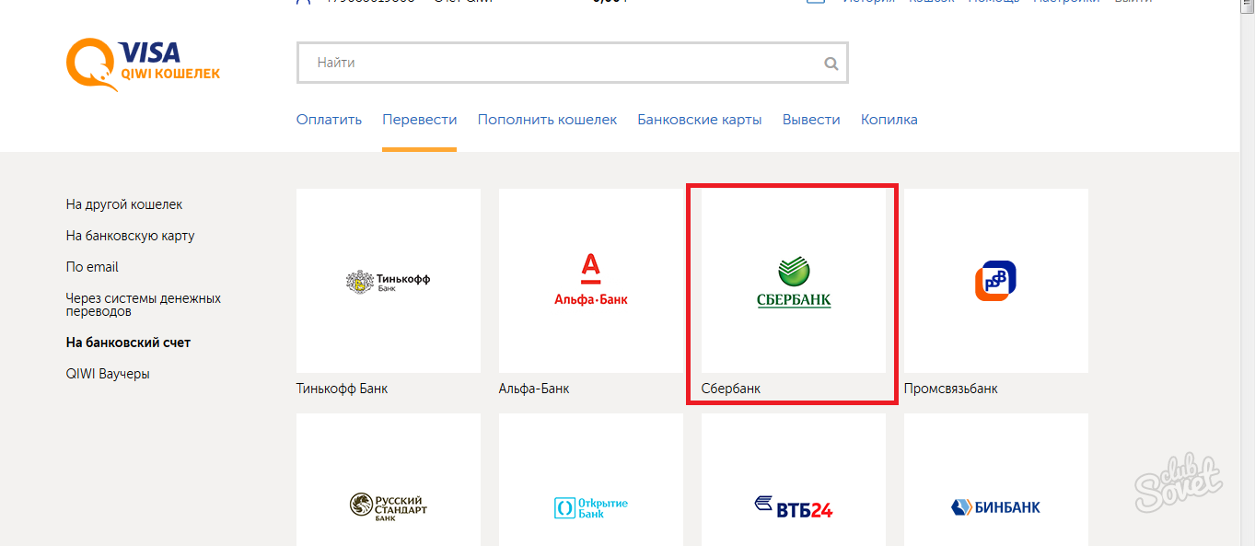Select the Альфа-Банк logo tile
The width and height of the screenshot is (1255, 546).
click(591, 281)
